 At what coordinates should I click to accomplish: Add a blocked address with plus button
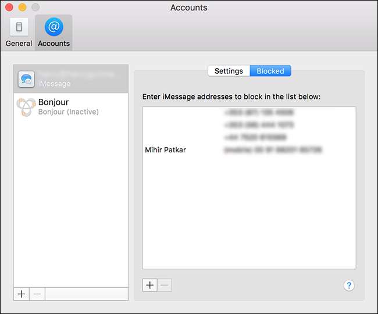(149, 285)
